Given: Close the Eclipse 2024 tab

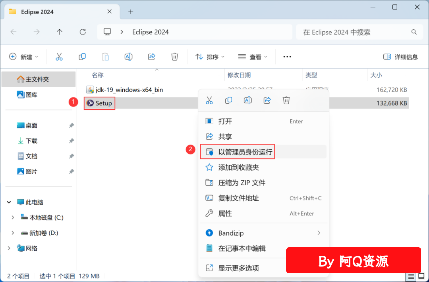Looking at the screenshot, I should click(x=110, y=11).
